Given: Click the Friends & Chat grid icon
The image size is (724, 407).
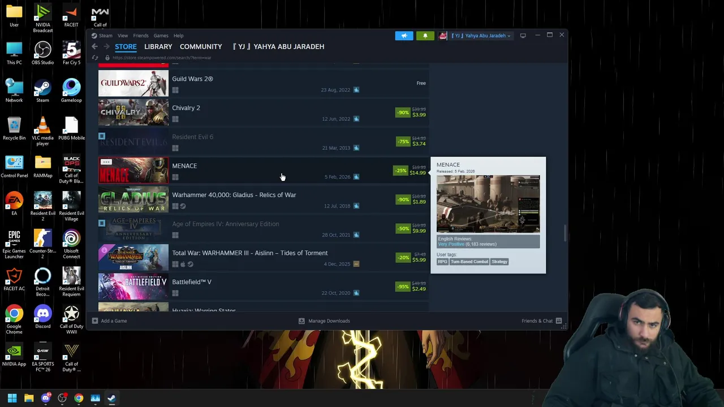Looking at the screenshot, I should click(x=559, y=321).
